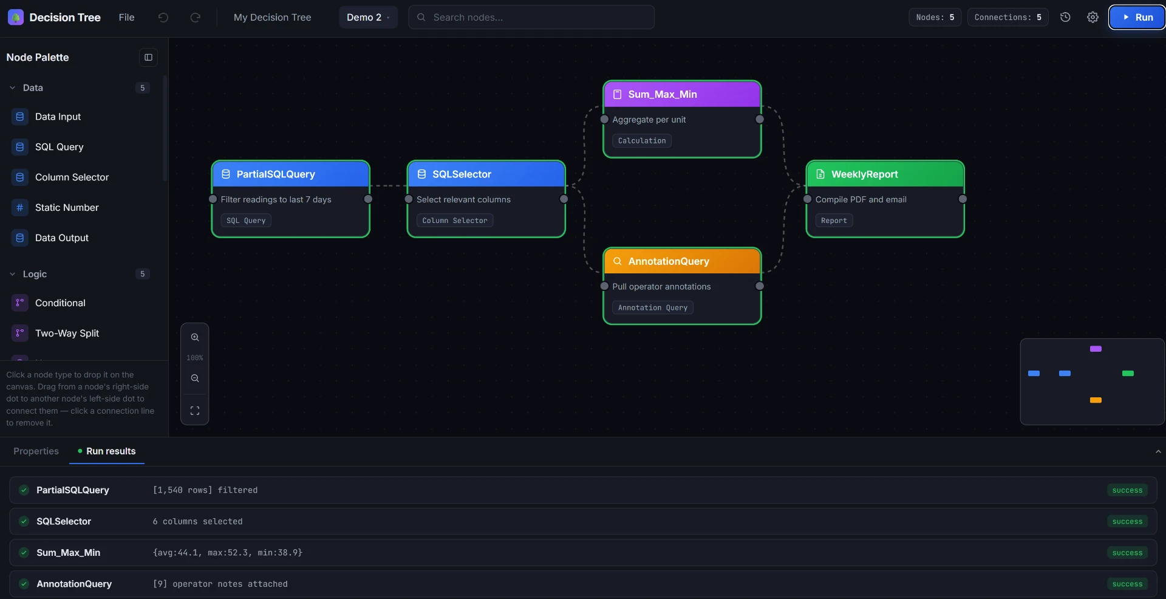1166x599 pixels.
Task: Fit canvas to screen
Action: tap(195, 411)
